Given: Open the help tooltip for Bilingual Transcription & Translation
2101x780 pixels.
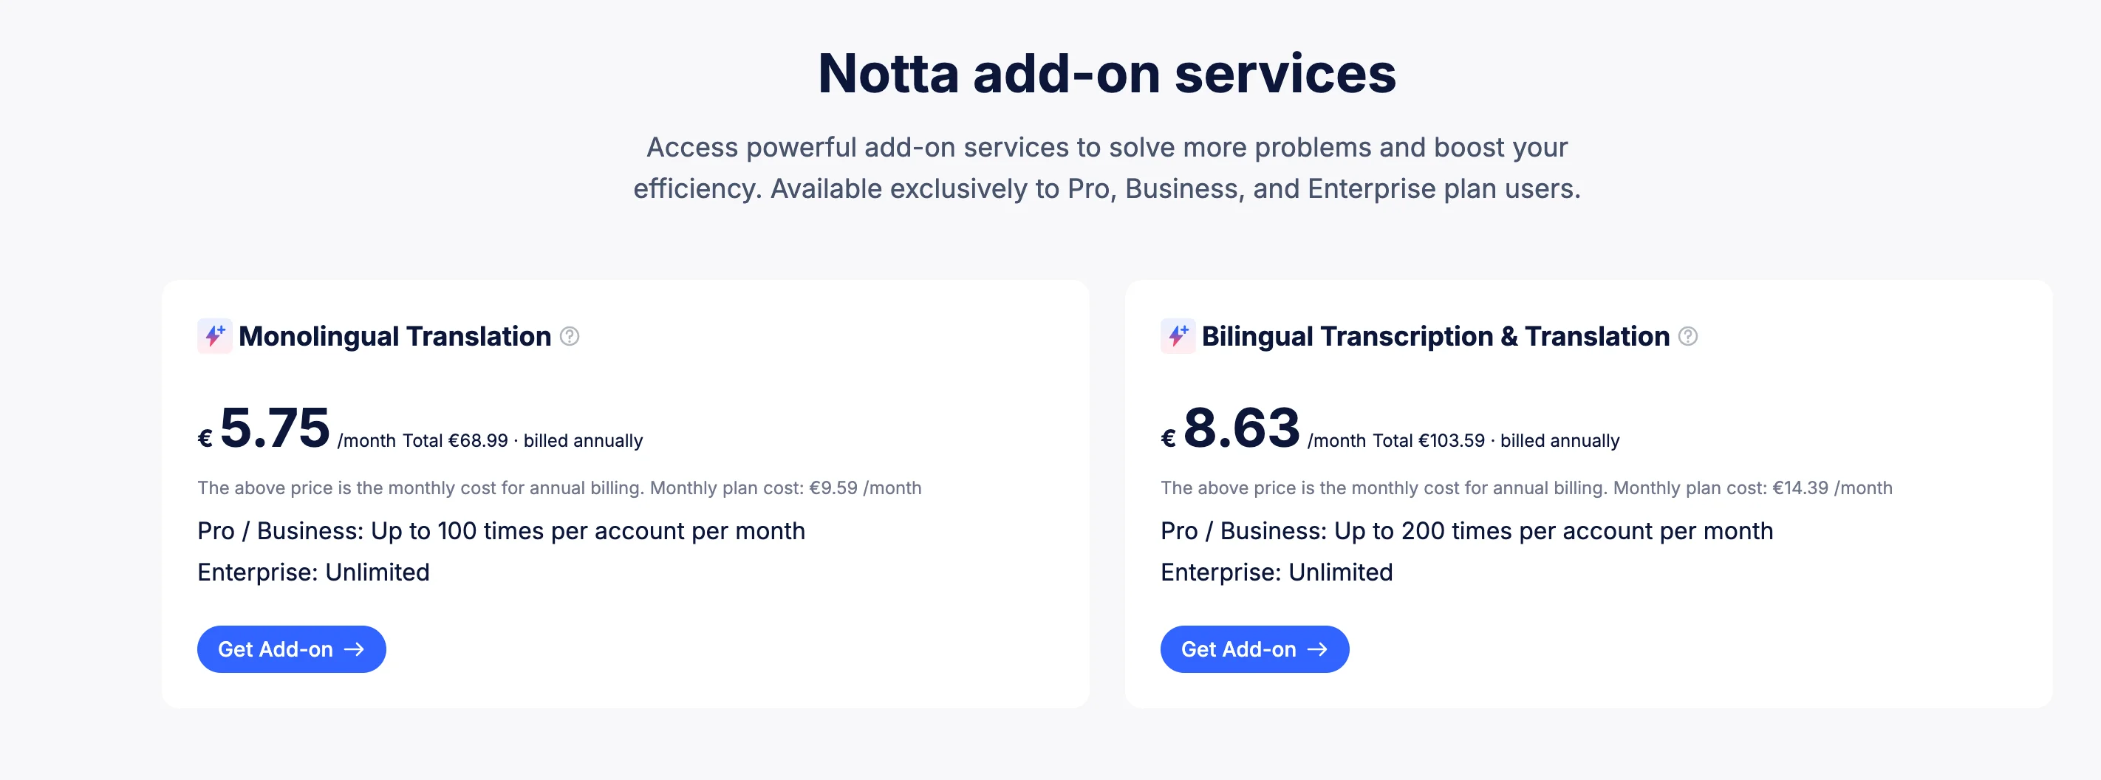Looking at the screenshot, I should click(1688, 336).
